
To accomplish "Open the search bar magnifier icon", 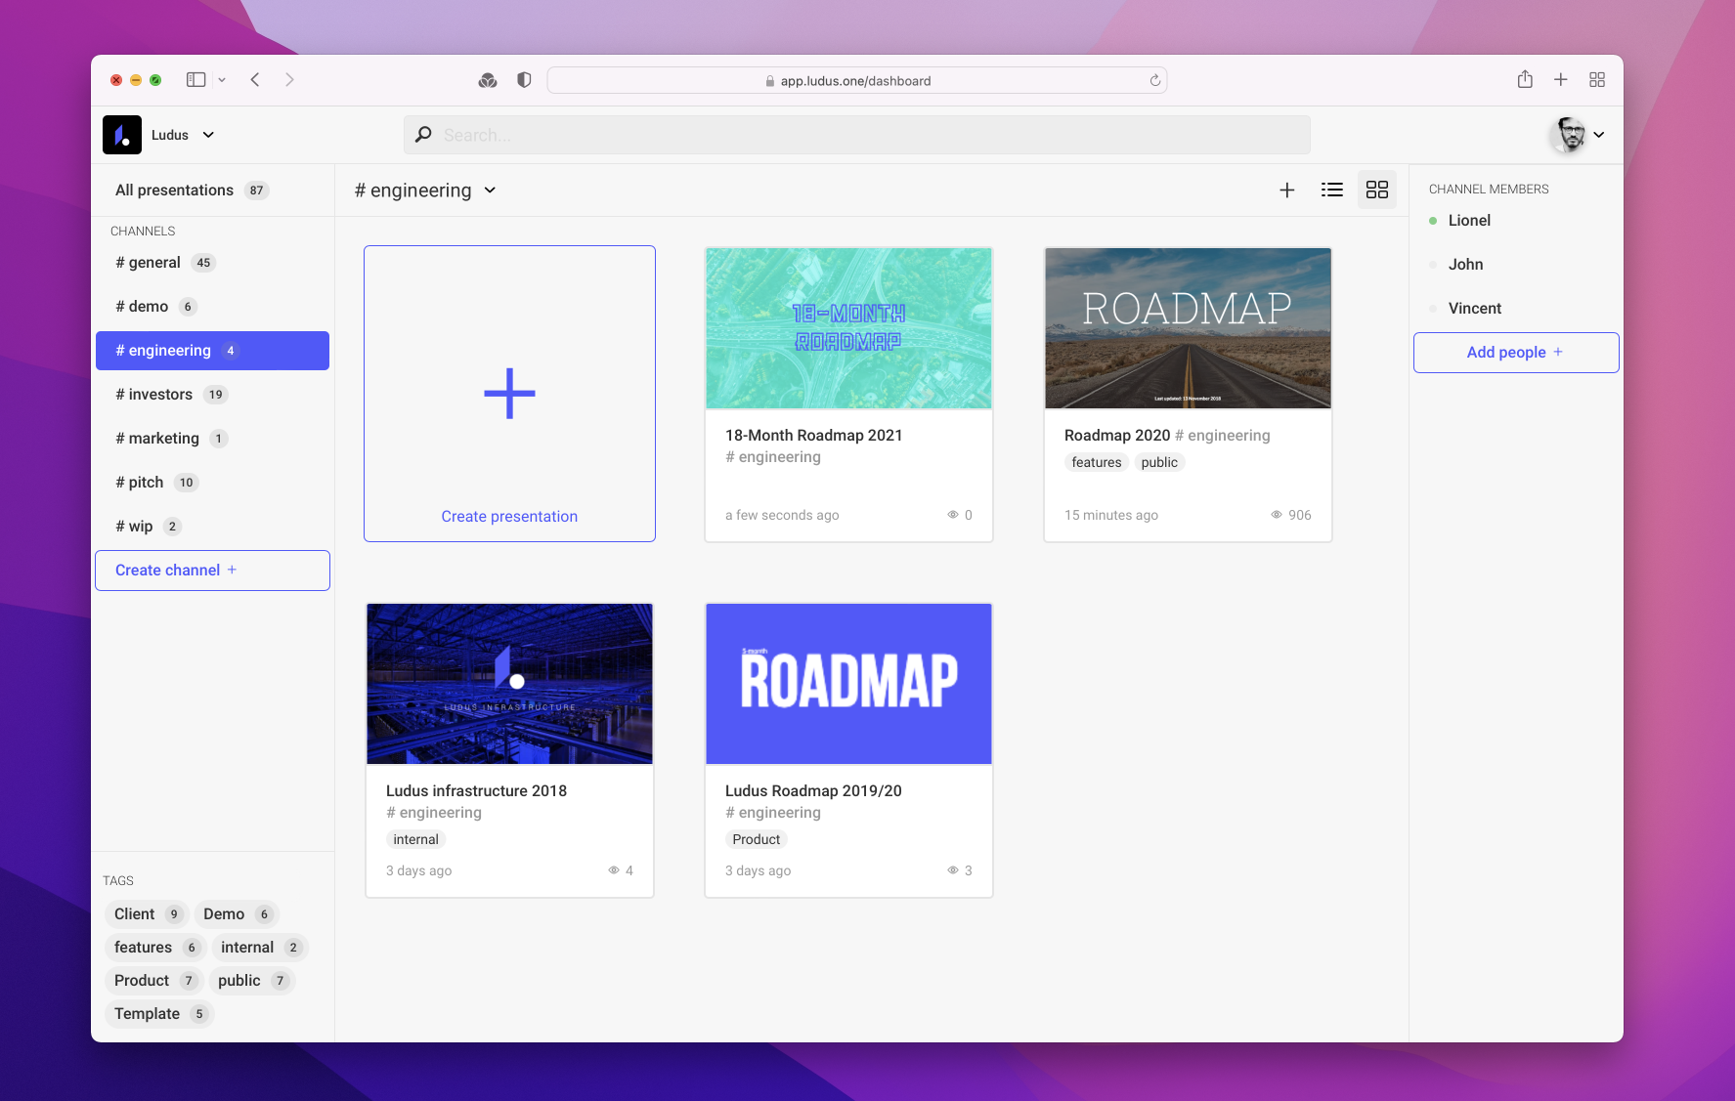I will pos(422,134).
